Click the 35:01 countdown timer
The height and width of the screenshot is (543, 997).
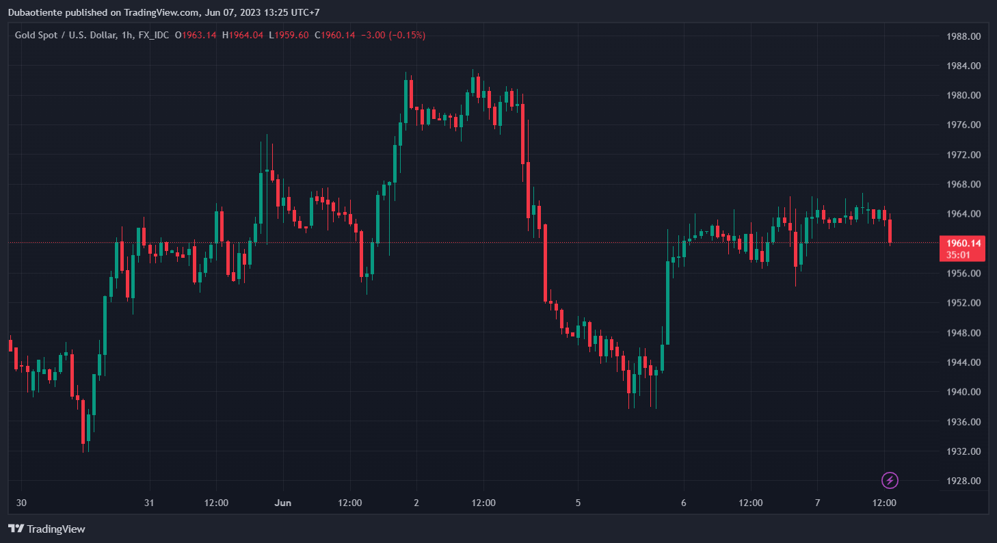(958, 255)
